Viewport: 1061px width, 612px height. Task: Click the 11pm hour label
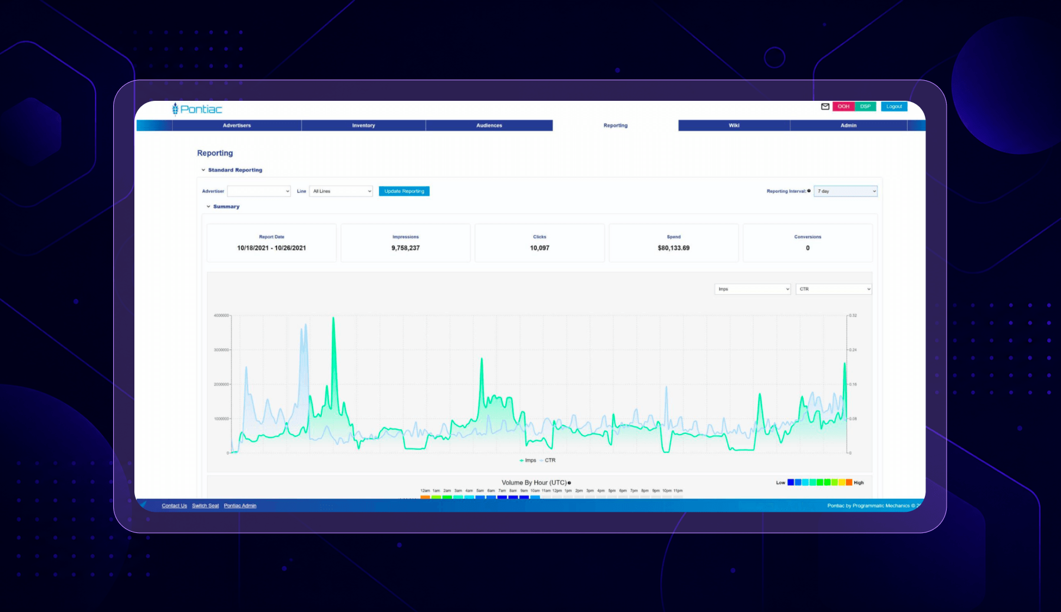tap(678, 491)
